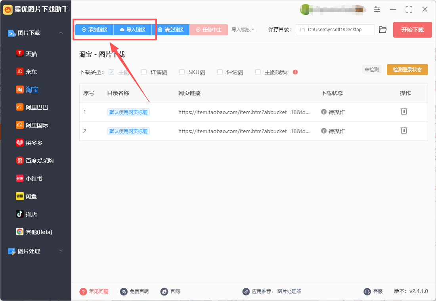Enable the SKU图 checkbox
The height and width of the screenshot is (301, 436).
coord(182,72)
